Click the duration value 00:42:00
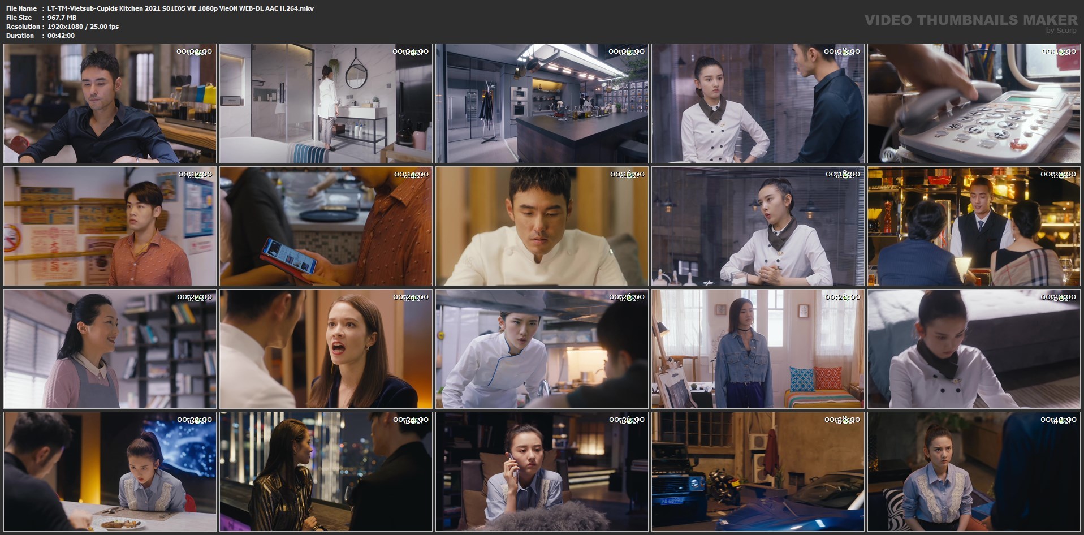Screen dimensions: 1084x535 click(x=61, y=36)
